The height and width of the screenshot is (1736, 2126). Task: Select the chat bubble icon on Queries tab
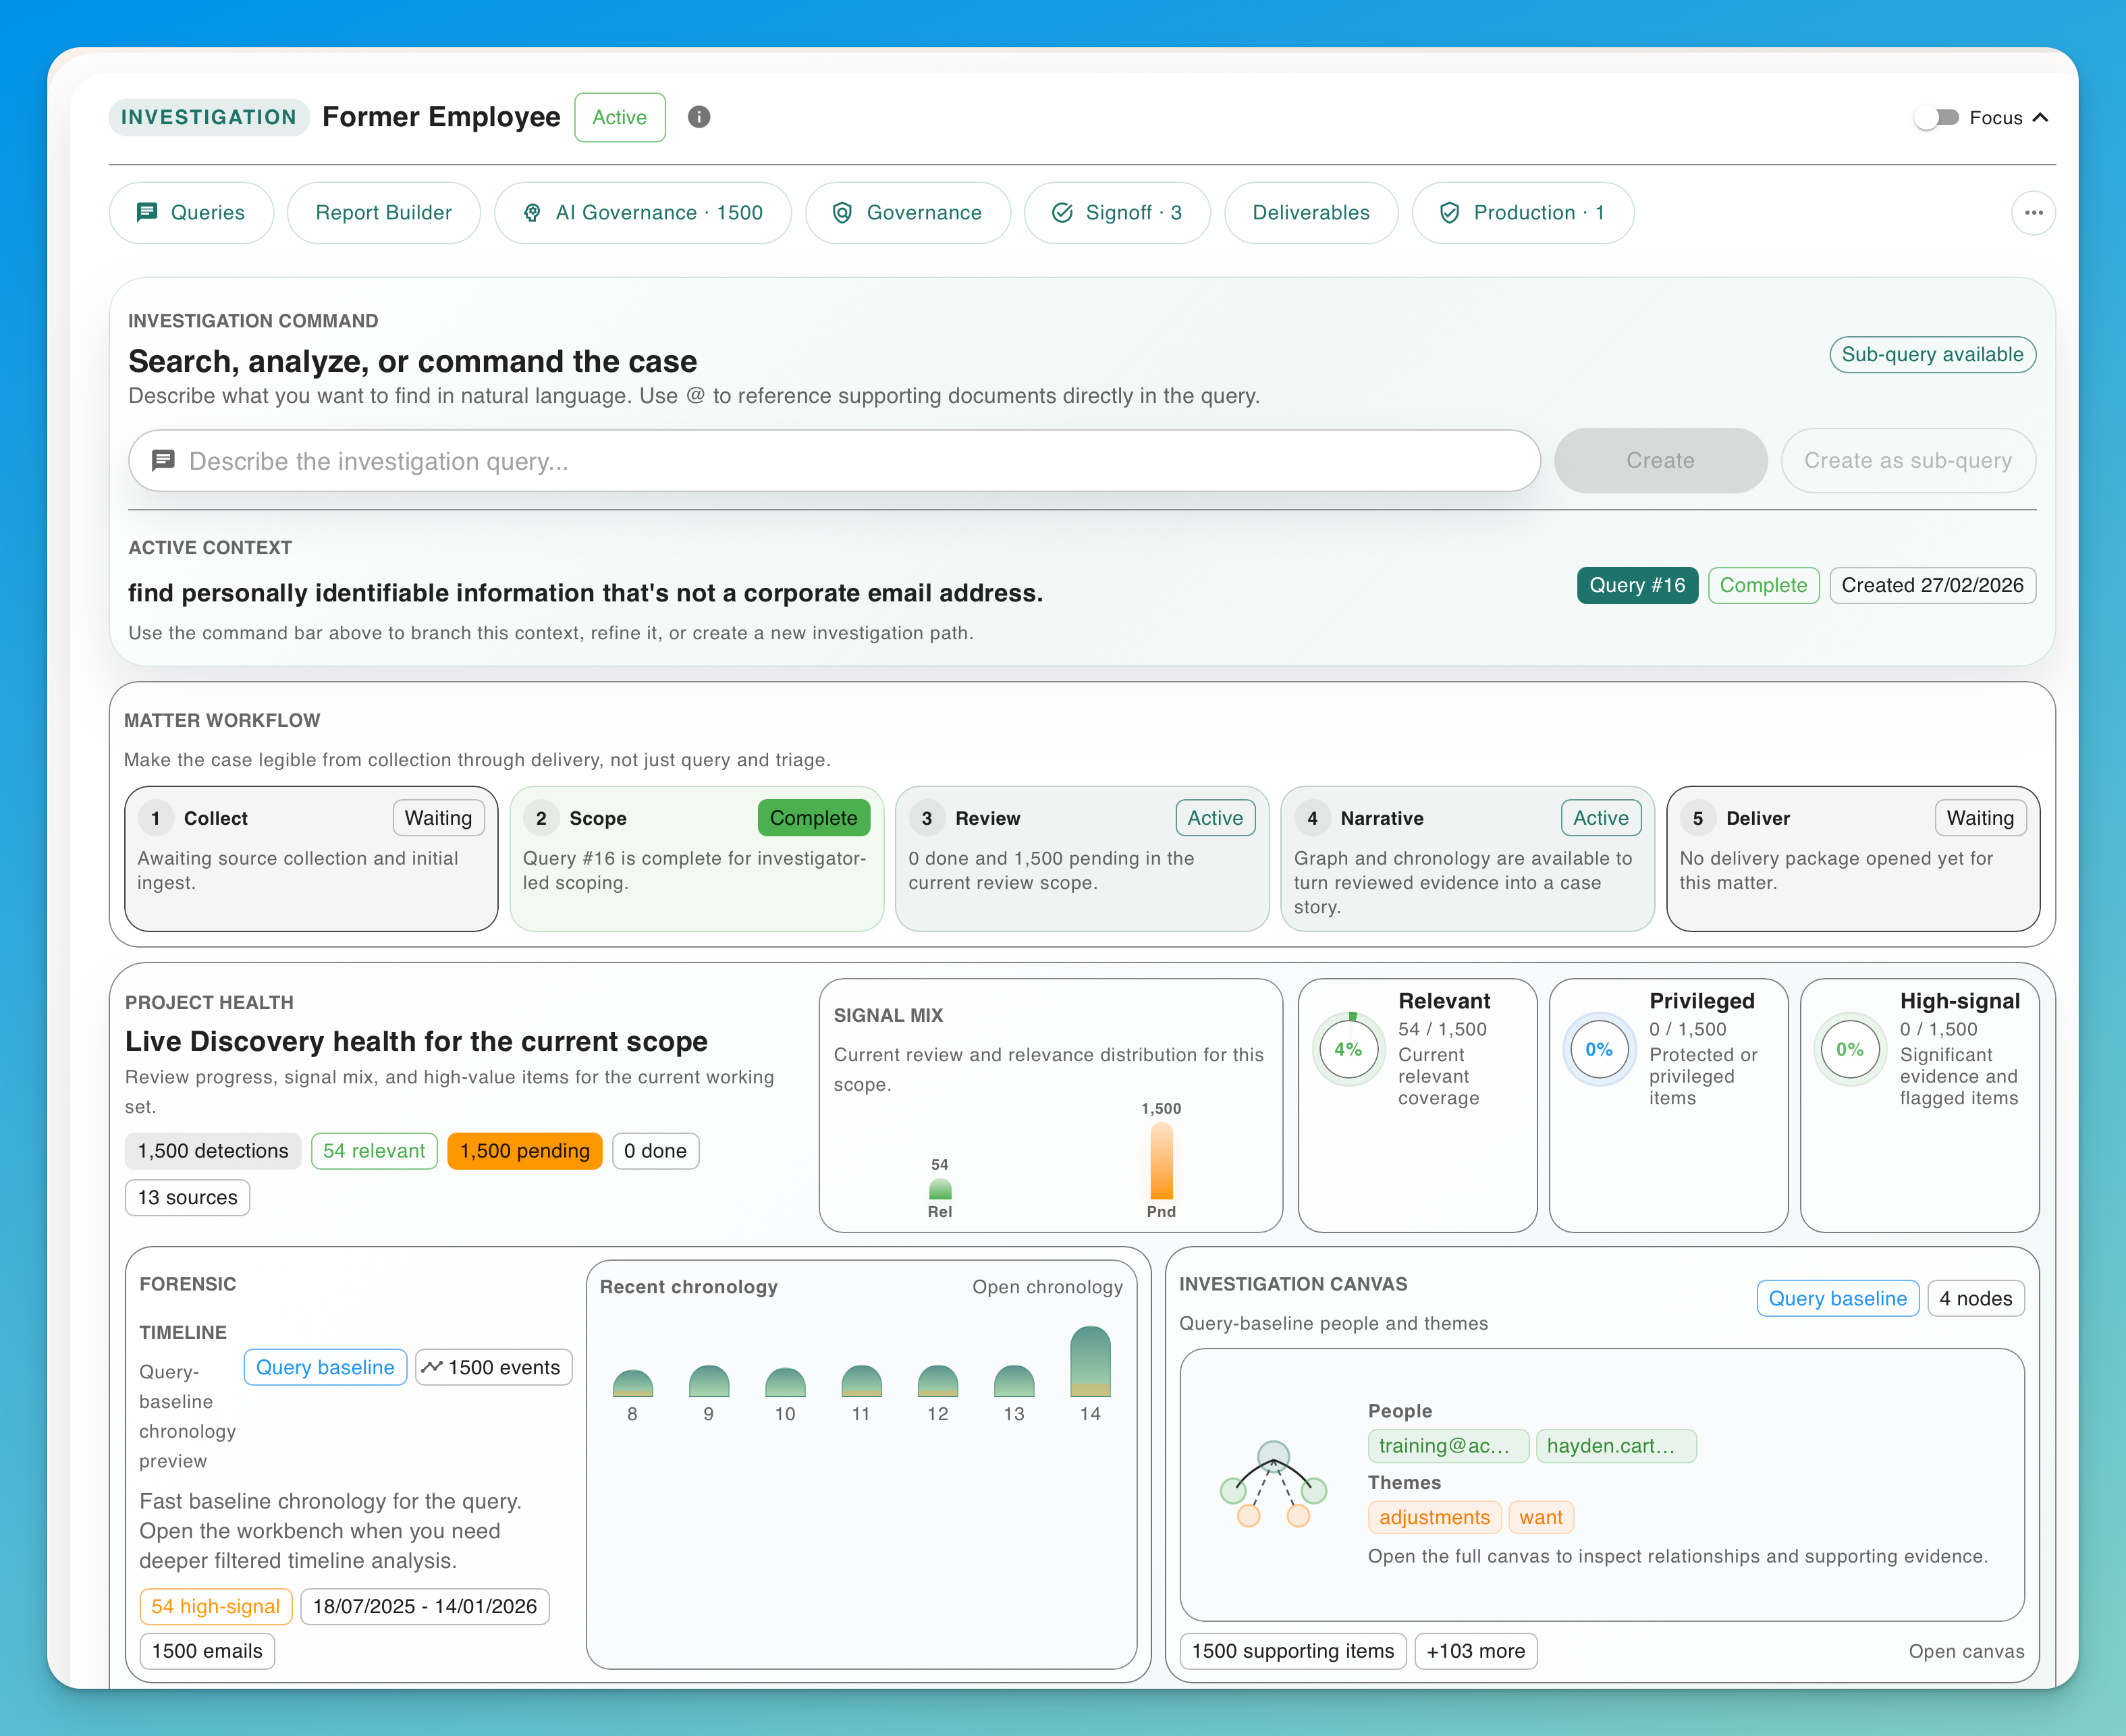click(x=148, y=212)
